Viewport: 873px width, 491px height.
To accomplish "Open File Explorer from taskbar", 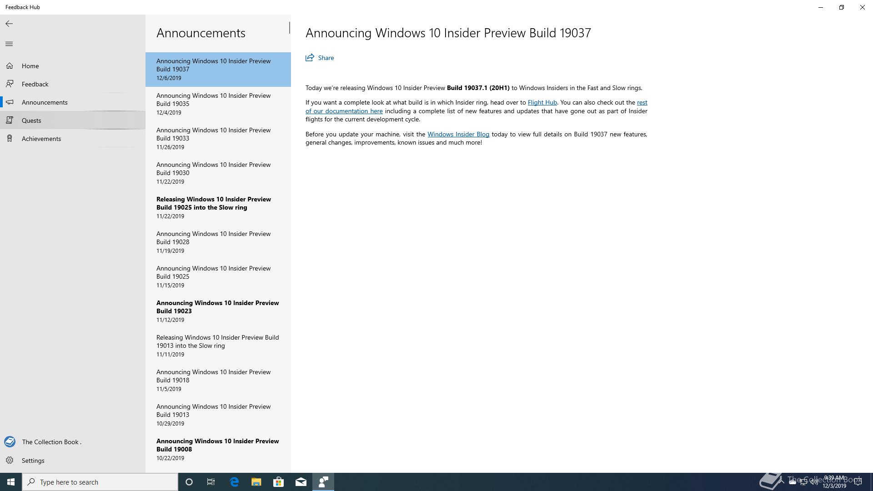I will tap(256, 482).
